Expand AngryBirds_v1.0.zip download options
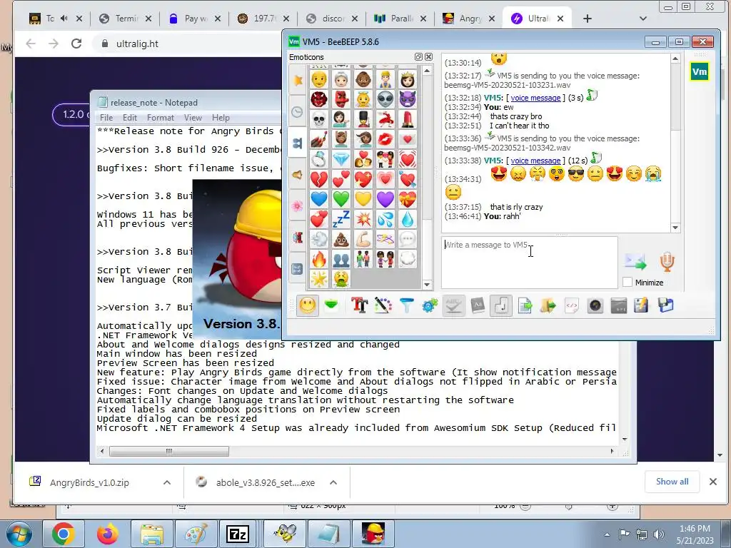The width and height of the screenshot is (731, 548). tap(167, 483)
